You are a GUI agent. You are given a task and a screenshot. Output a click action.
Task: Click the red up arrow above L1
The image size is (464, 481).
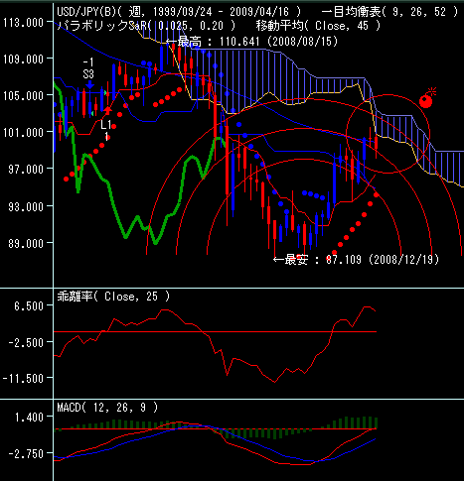click(x=108, y=111)
